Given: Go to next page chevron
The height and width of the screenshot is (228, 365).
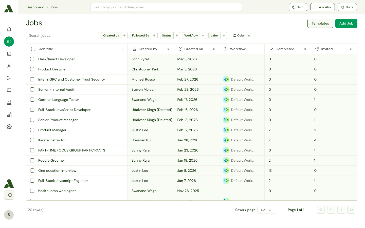Looking at the screenshot, I should coord(341,210).
